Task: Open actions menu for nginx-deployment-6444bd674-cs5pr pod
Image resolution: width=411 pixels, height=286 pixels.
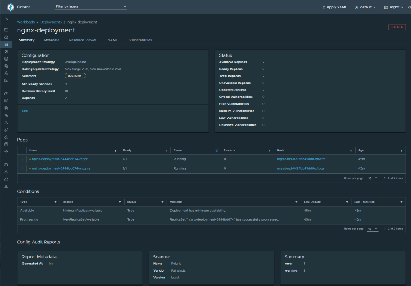Action: point(22,159)
